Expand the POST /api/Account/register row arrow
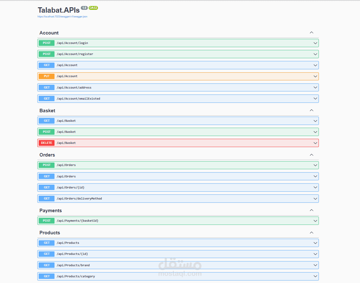Screen dimensions: 360x283 [x=315, y=54]
